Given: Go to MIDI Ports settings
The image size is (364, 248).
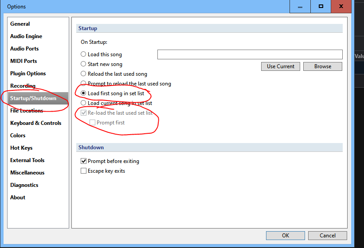Looking at the screenshot, I should (x=23, y=61).
